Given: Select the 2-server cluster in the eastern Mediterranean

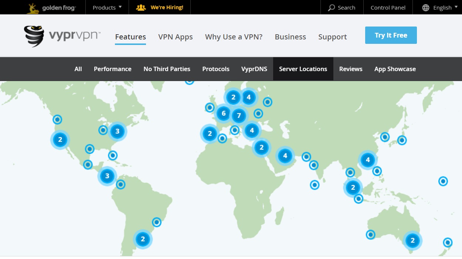Looking at the screenshot, I should point(261,147).
